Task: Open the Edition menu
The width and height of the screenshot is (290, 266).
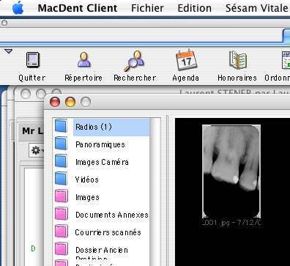Action: 194,8
